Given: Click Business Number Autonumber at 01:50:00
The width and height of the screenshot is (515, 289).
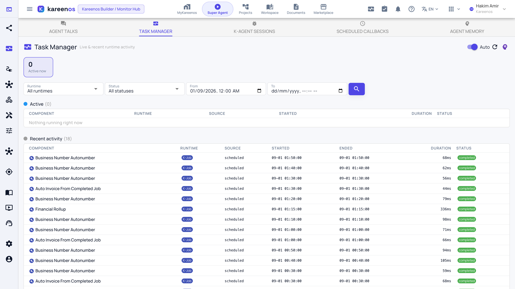Looking at the screenshot, I should (65, 158).
